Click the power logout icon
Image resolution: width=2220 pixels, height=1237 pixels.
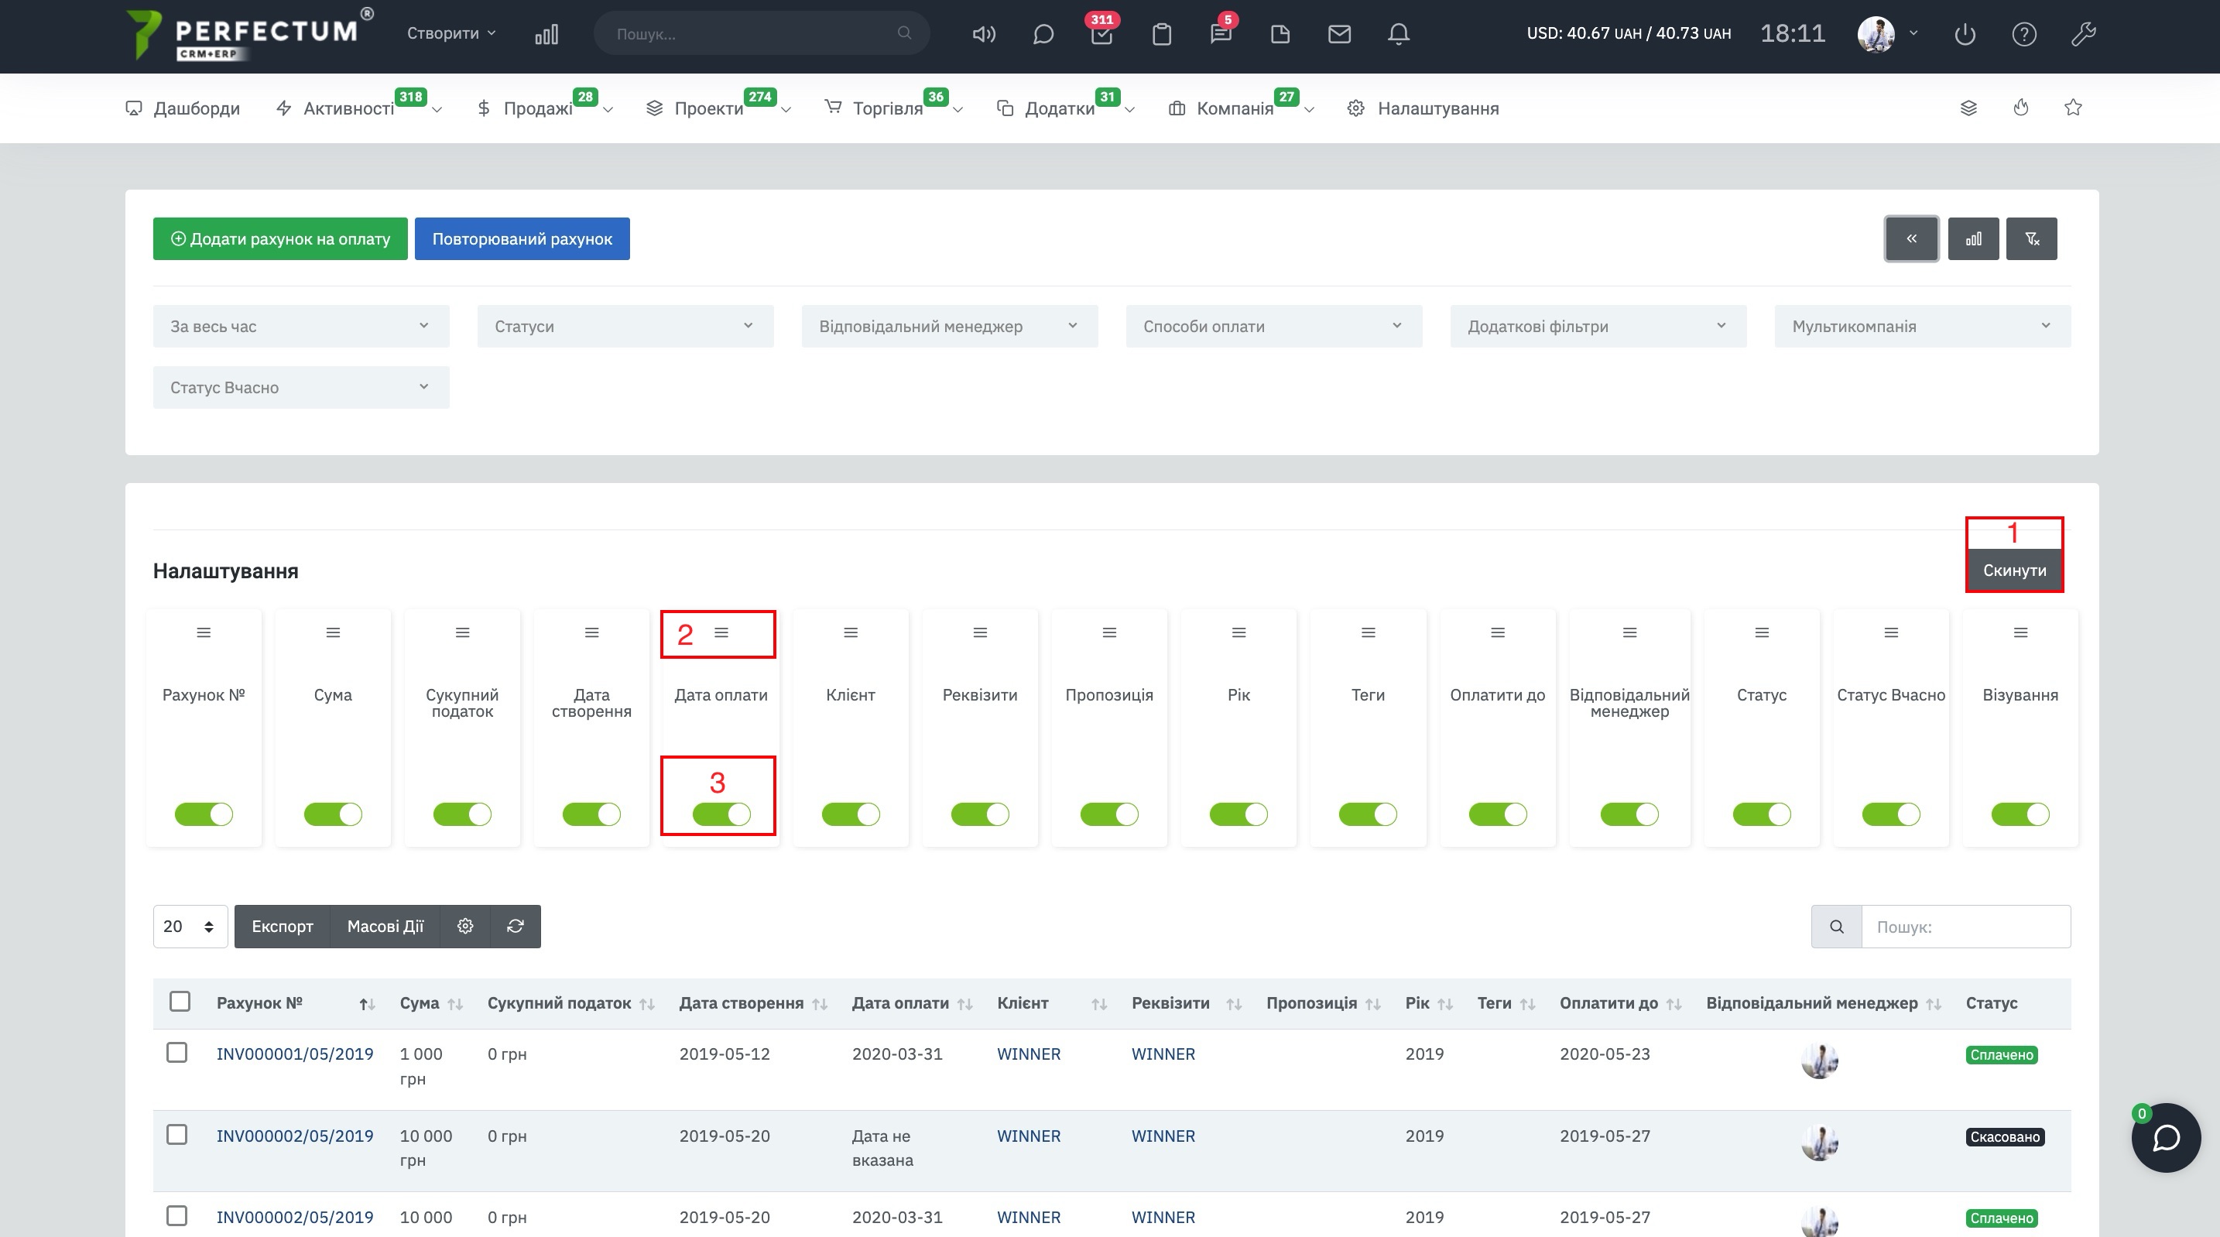pyautogui.click(x=1964, y=35)
